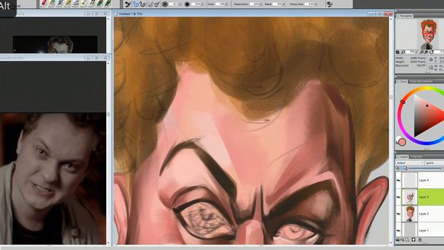Click the Stroke Jitter value field
The width and height of the screenshot is (444, 250).
click(x=309, y=4)
